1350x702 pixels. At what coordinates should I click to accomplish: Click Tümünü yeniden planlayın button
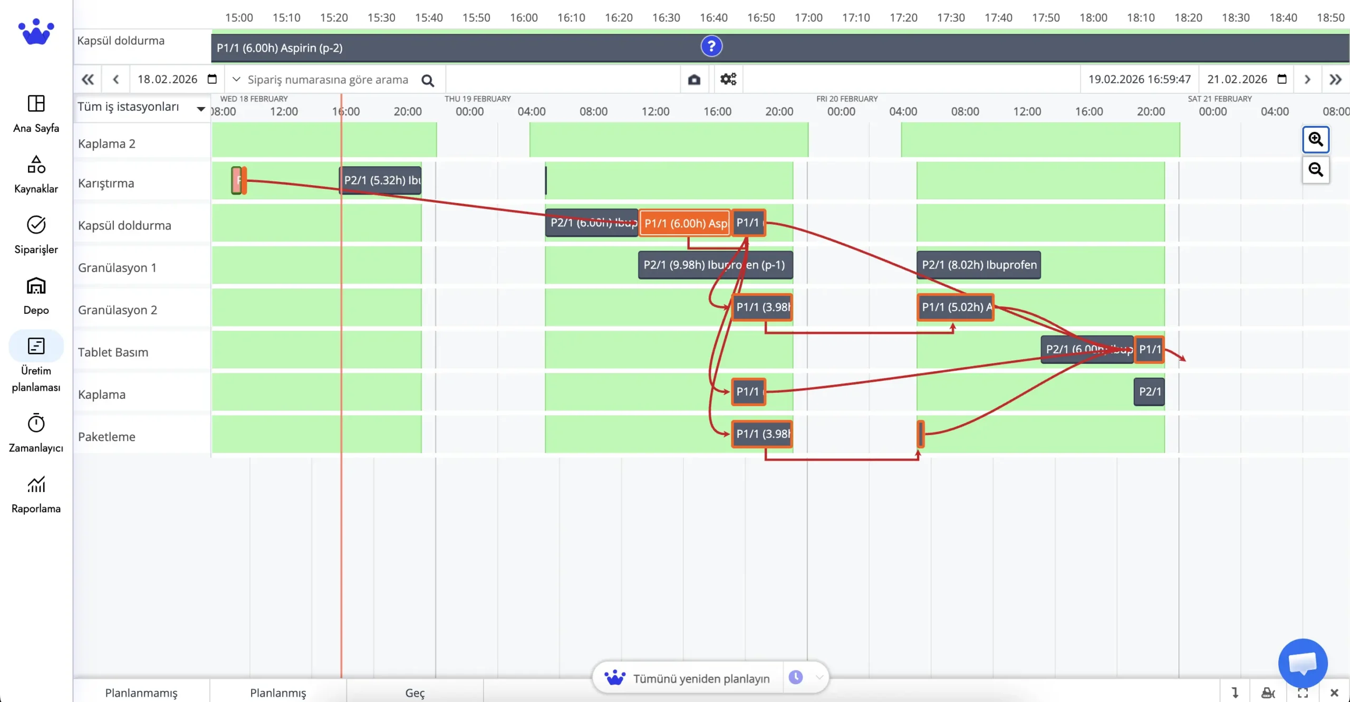pos(701,678)
